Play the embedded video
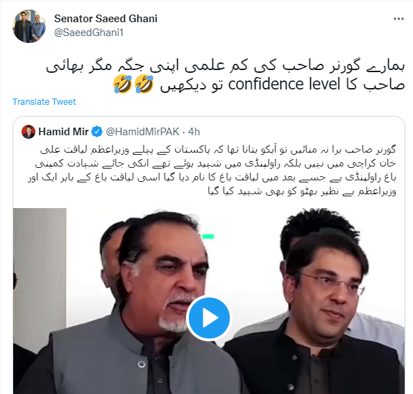 (x=209, y=318)
